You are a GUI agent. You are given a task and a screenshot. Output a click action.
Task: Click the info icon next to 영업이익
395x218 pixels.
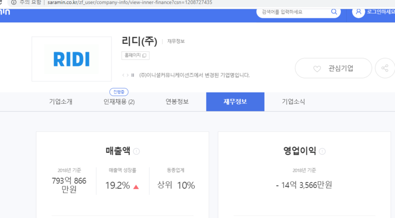pos(322,151)
